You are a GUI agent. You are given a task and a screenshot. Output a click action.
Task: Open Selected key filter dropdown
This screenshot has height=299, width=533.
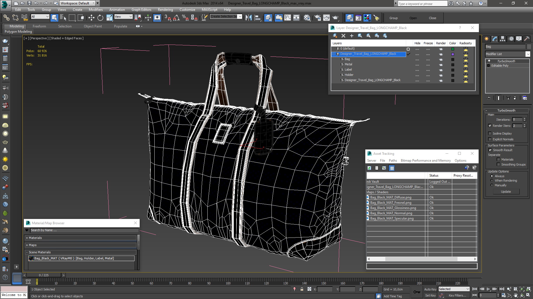(x=454, y=289)
